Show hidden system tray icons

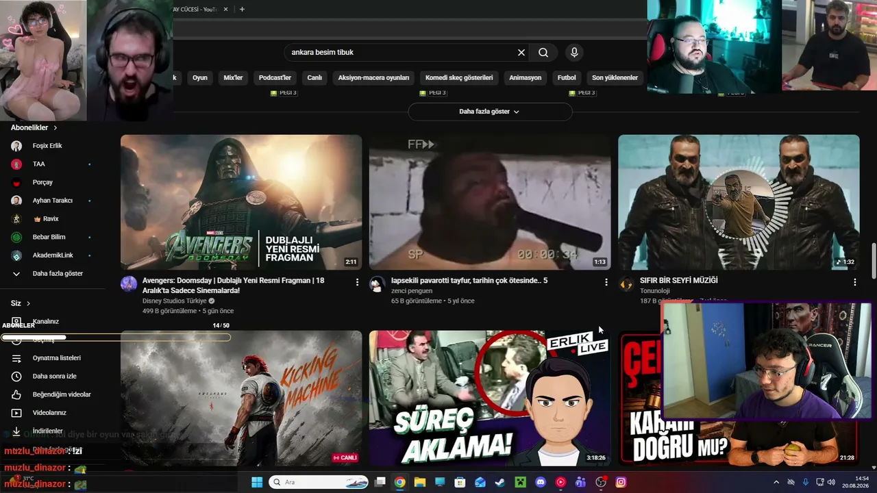coord(776,482)
